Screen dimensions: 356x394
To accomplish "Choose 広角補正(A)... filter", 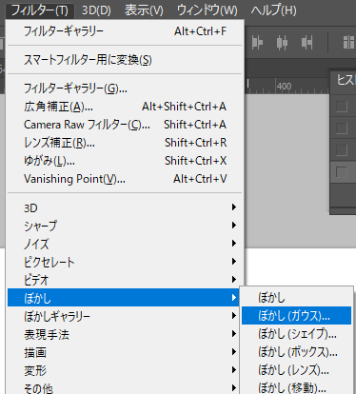I will 125,107.
